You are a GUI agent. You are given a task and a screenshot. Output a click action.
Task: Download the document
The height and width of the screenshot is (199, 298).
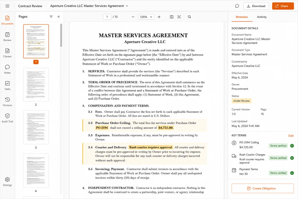256,6
